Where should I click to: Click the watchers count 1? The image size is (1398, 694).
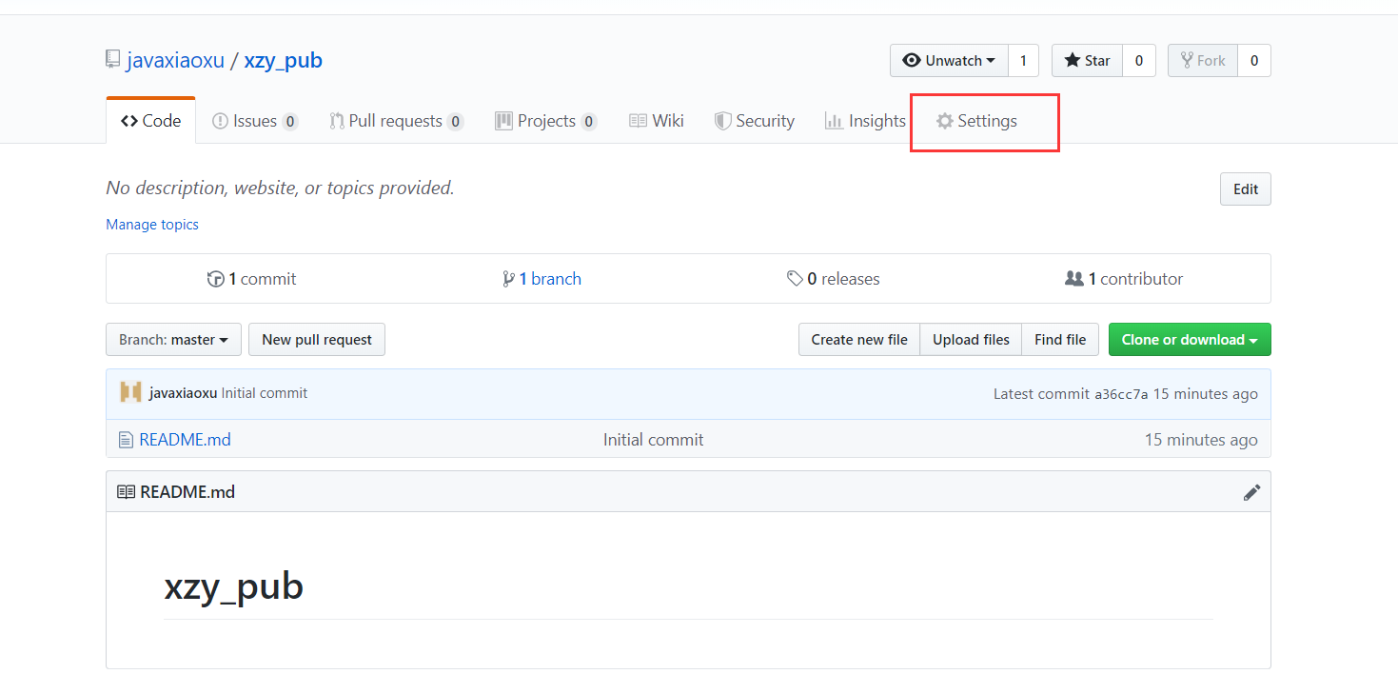tap(1023, 60)
